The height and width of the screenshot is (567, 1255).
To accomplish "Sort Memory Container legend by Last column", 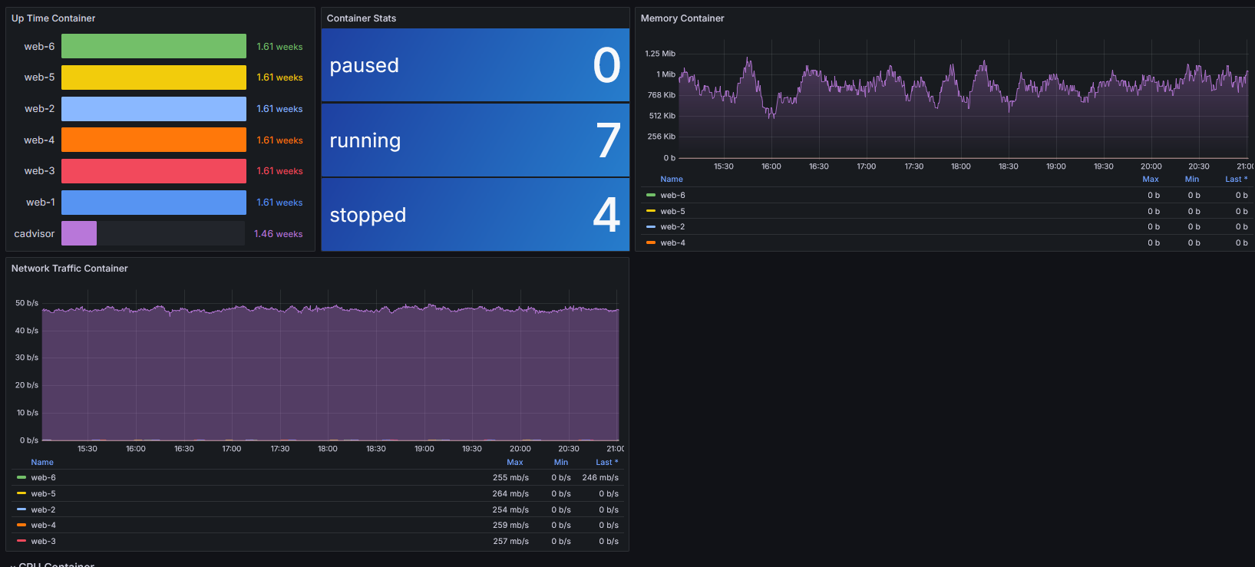I will click(x=1234, y=179).
